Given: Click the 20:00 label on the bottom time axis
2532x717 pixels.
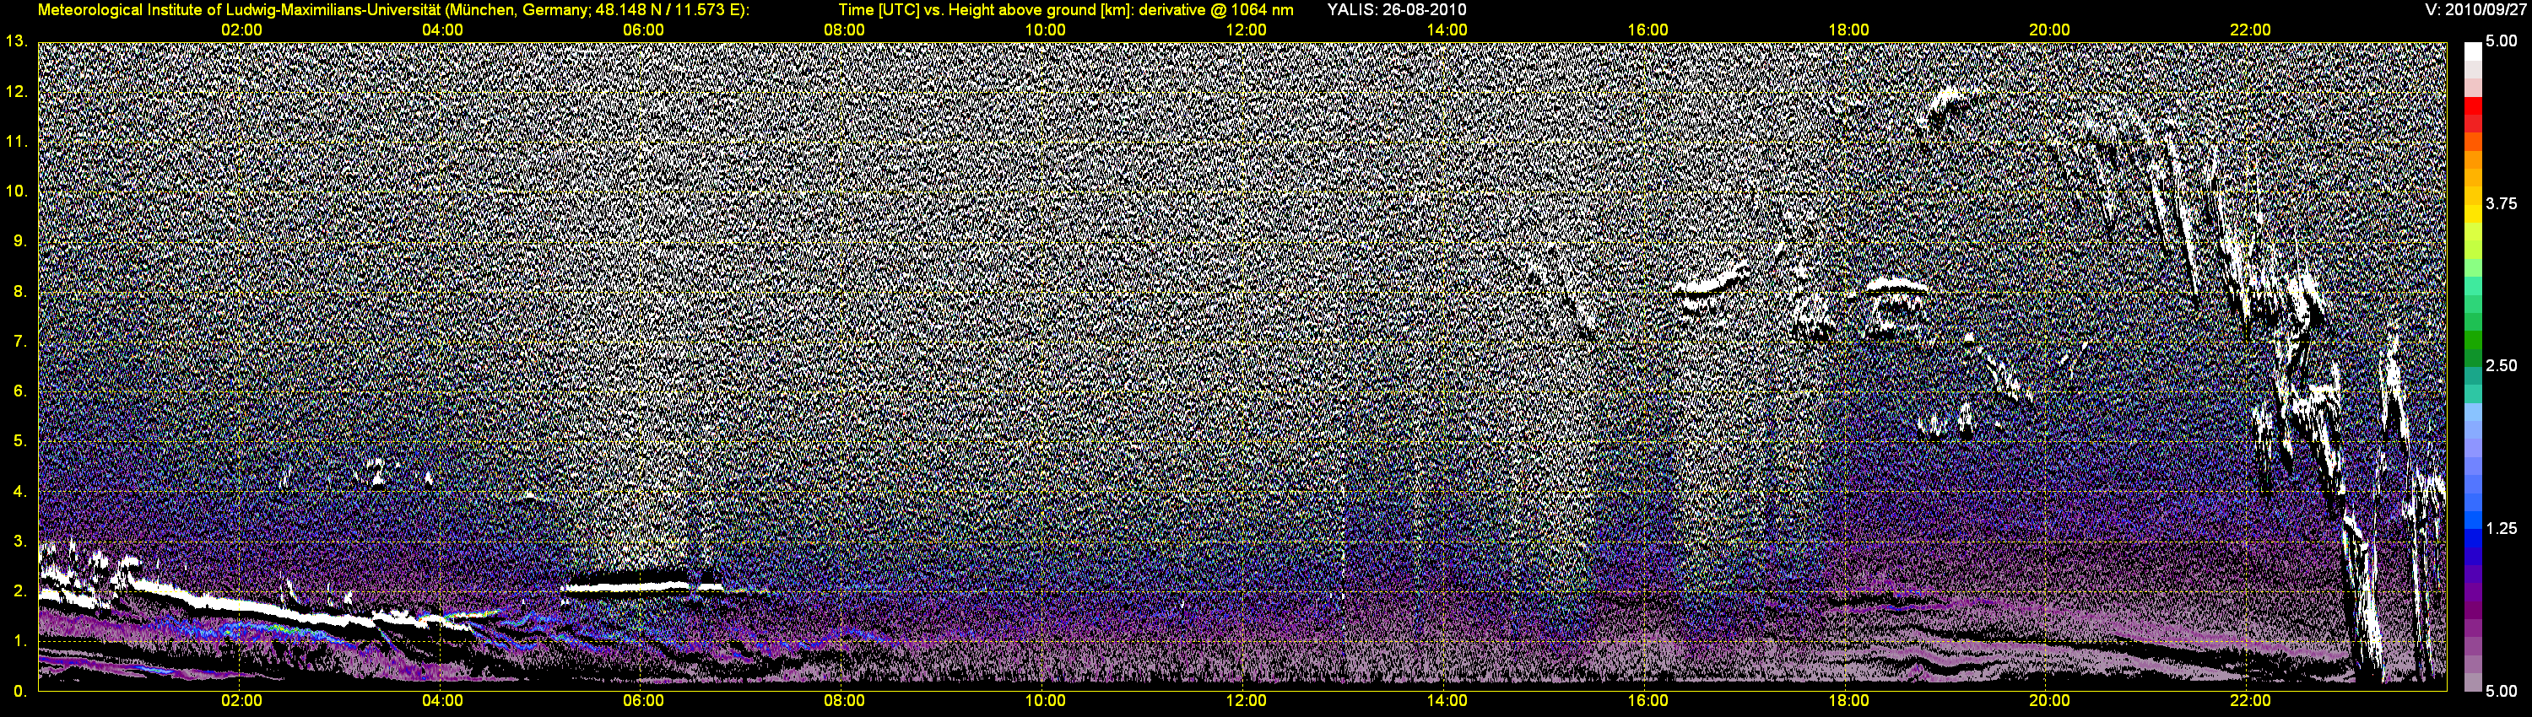Looking at the screenshot, I should click(x=2049, y=700).
